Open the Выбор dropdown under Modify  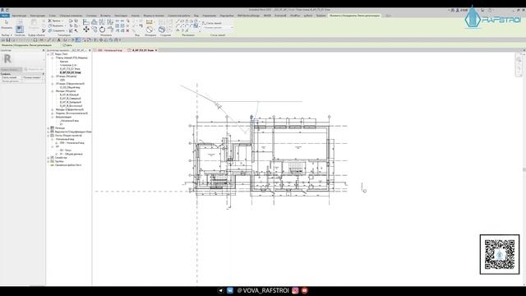click(7, 35)
